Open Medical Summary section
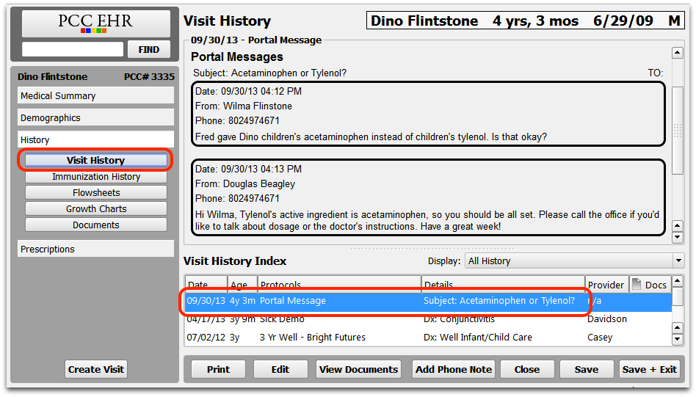This screenshot has width=696, height=397. coord(95,96)
